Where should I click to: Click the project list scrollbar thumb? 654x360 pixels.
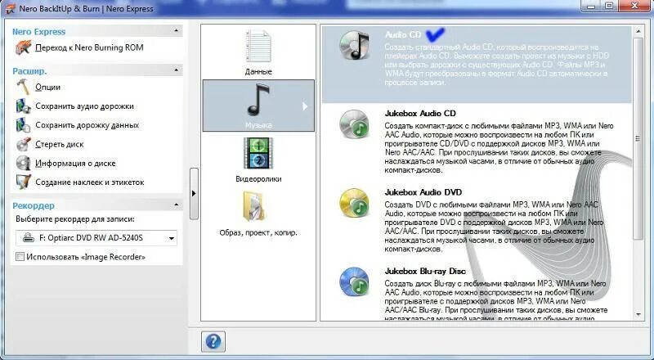pos(638,138)
